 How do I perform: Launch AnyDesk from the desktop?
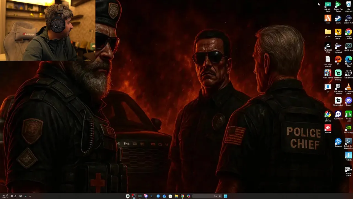click(x=328, y=129)
